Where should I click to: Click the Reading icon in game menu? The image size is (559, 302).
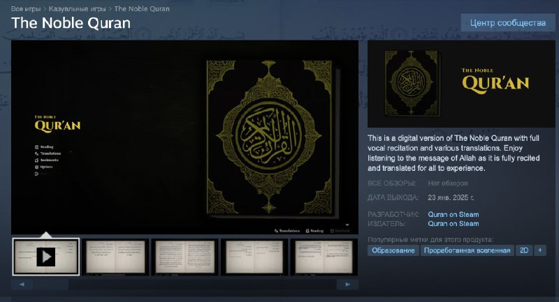click(36, 147)
